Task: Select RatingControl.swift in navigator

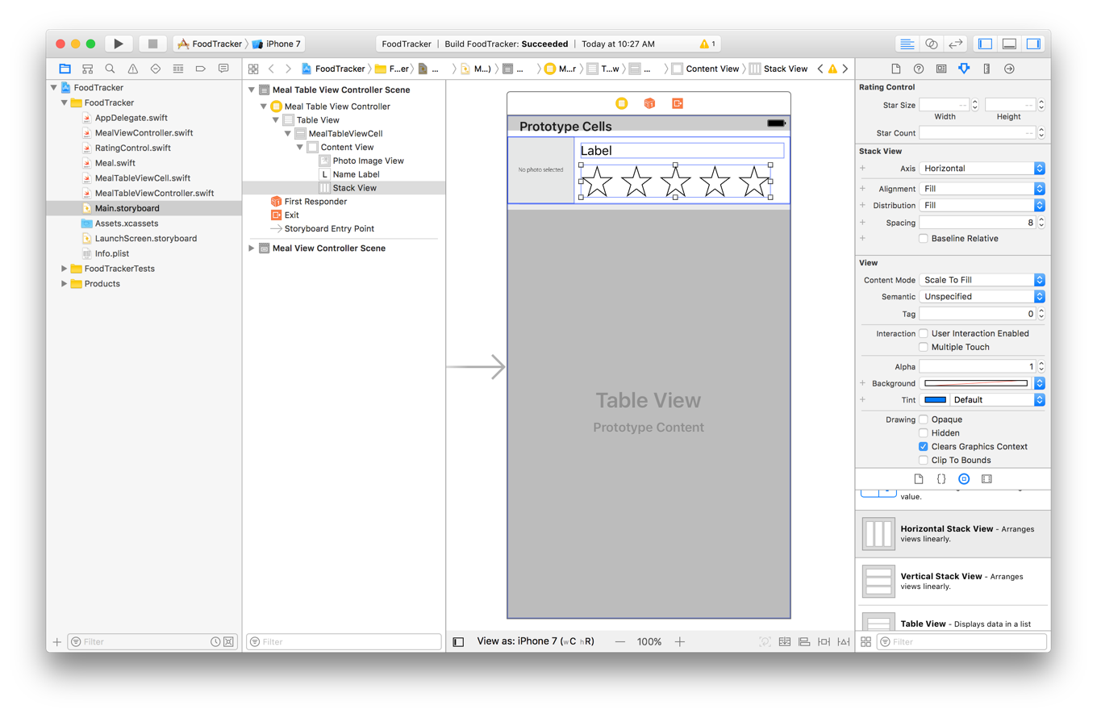Action: point(132,148)
